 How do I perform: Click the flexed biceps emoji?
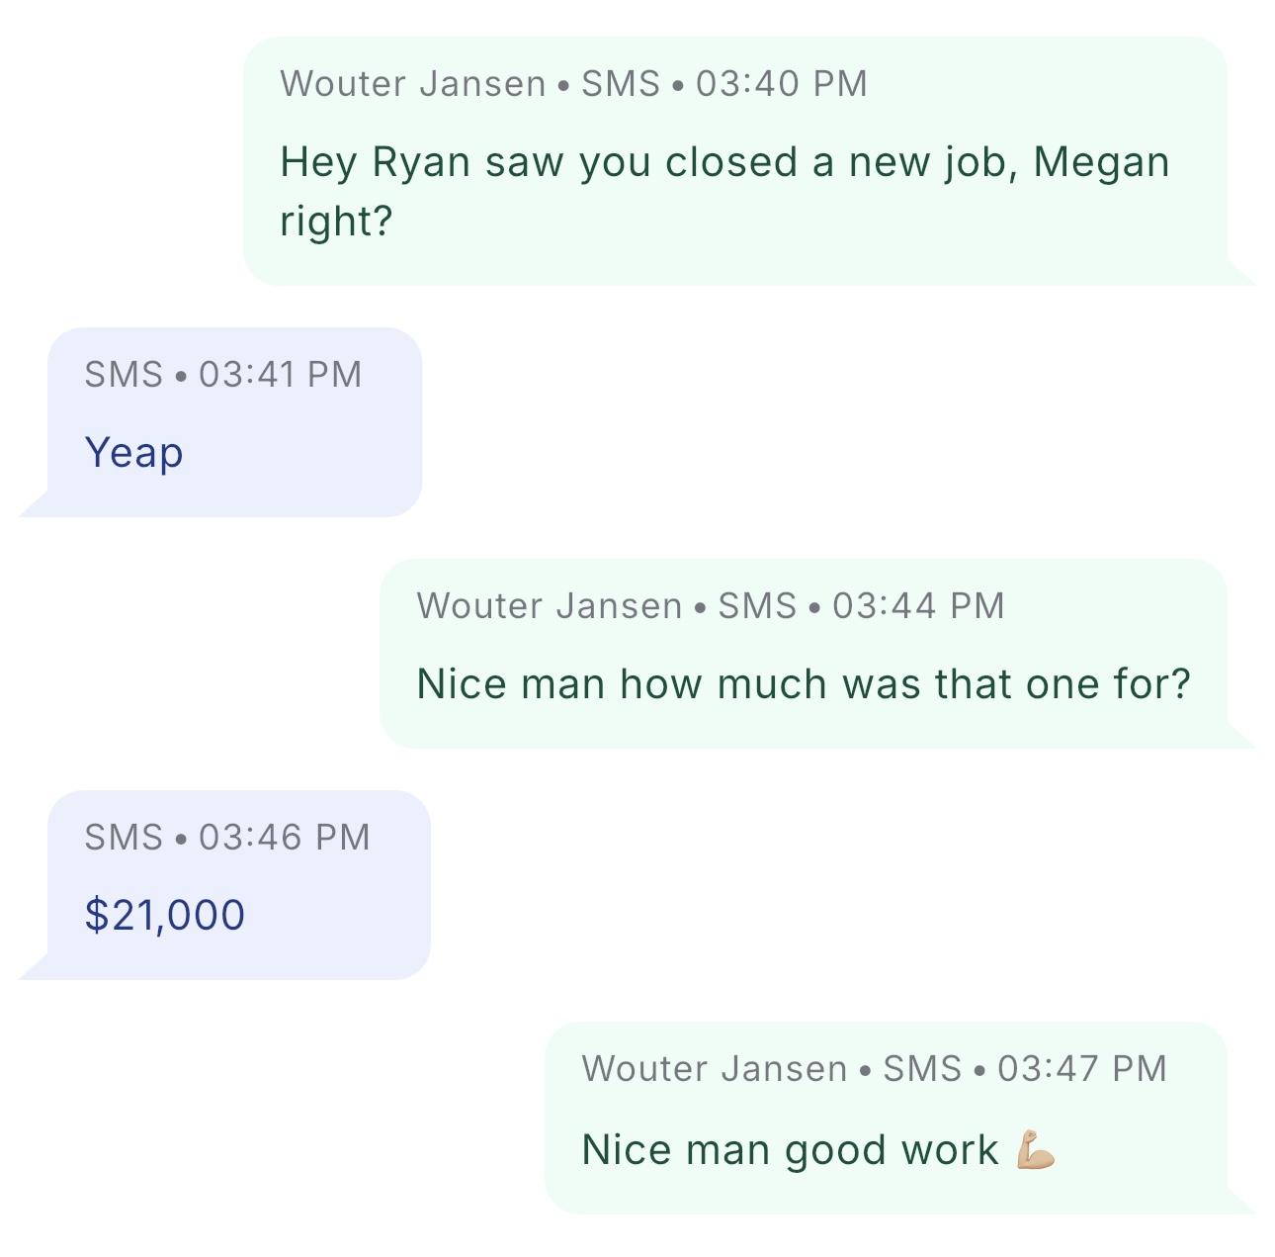coord(1036,1149)
